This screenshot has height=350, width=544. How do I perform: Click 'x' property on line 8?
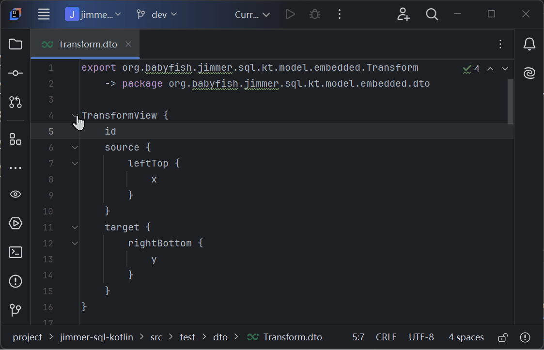154,179
